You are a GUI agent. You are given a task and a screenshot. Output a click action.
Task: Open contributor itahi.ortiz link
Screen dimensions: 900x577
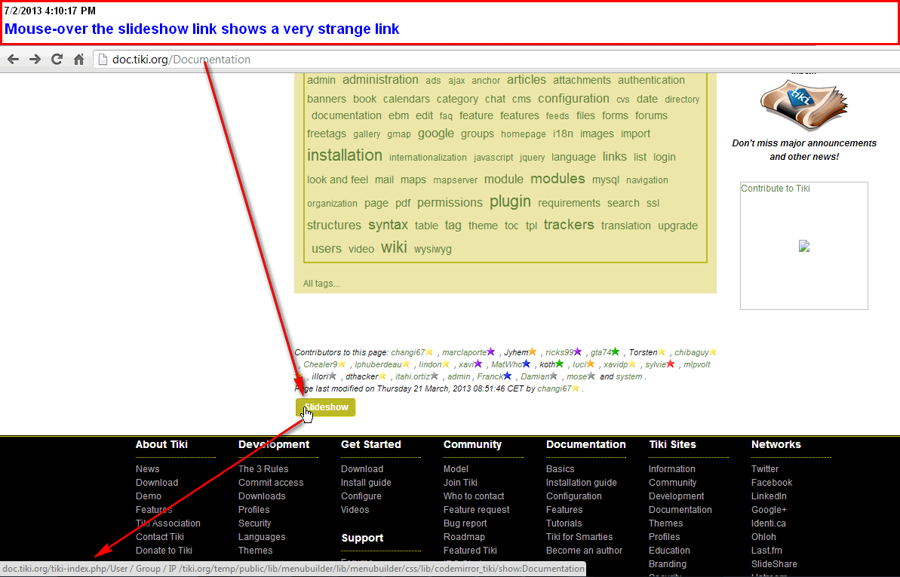pyautogui.click(x=413, y=376)
